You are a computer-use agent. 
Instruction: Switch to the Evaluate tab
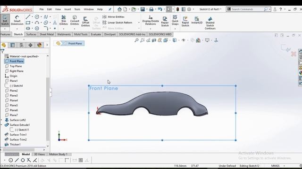click(96, 34)
